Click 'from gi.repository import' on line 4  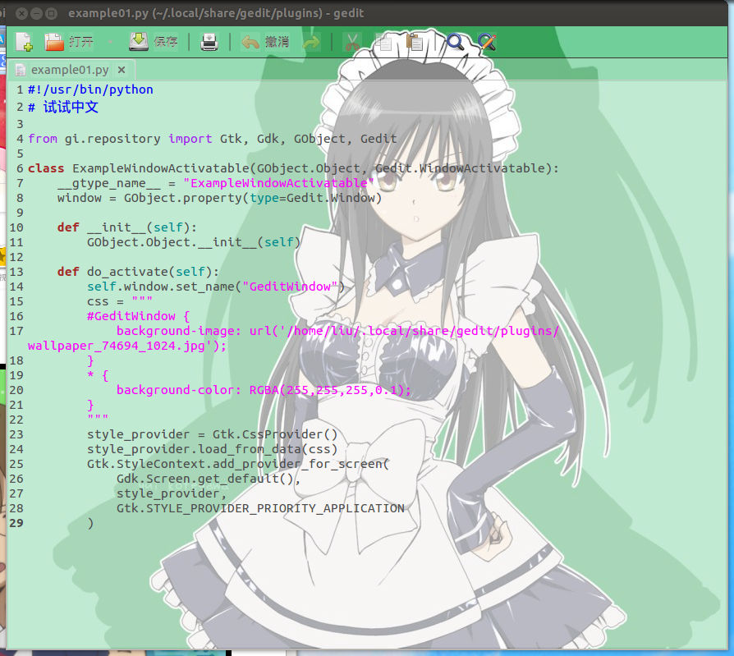[x=120, y=139]
